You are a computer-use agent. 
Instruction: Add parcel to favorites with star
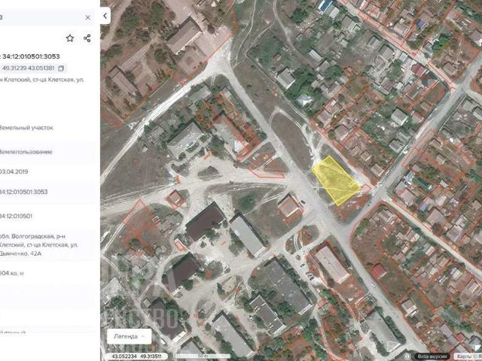tap(70, 38)
